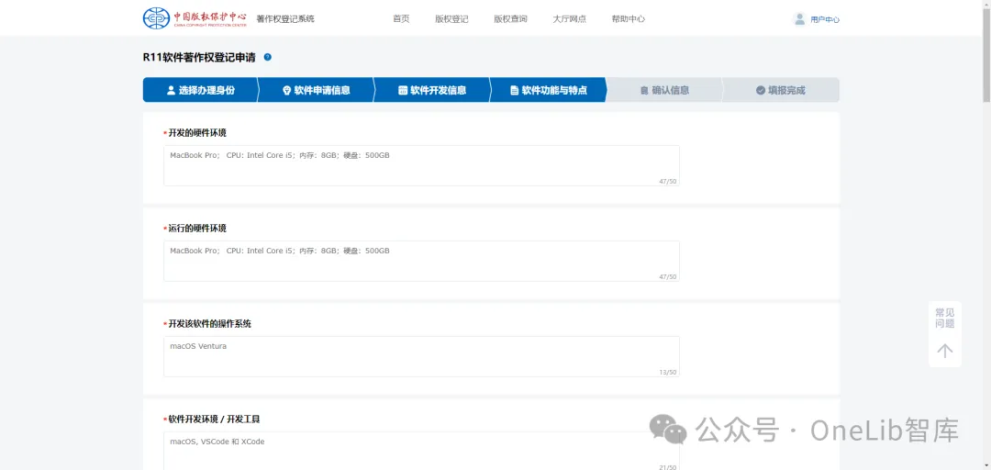991x470 pixels.
Task: Click the China Copyright Protection Center logo
Action: pyautogui.click(x=195, y=18)
